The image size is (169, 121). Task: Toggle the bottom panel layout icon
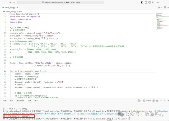pos(146,2)
